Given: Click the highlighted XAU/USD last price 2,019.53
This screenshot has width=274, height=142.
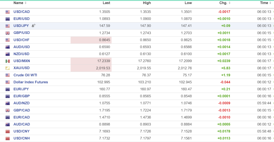Looking at the screenshot, I should [x=102, y=68].
